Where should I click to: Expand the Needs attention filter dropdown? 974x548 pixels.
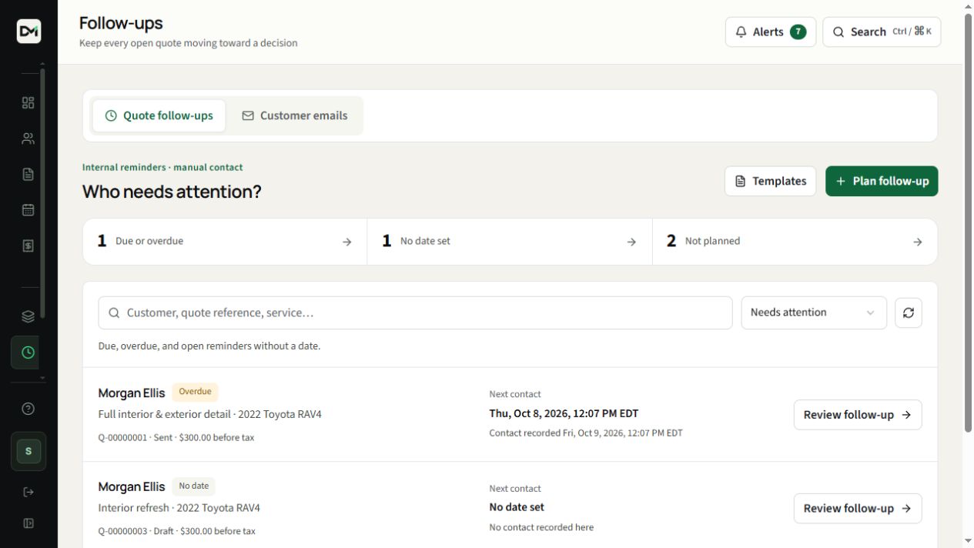tap(814, 312)
